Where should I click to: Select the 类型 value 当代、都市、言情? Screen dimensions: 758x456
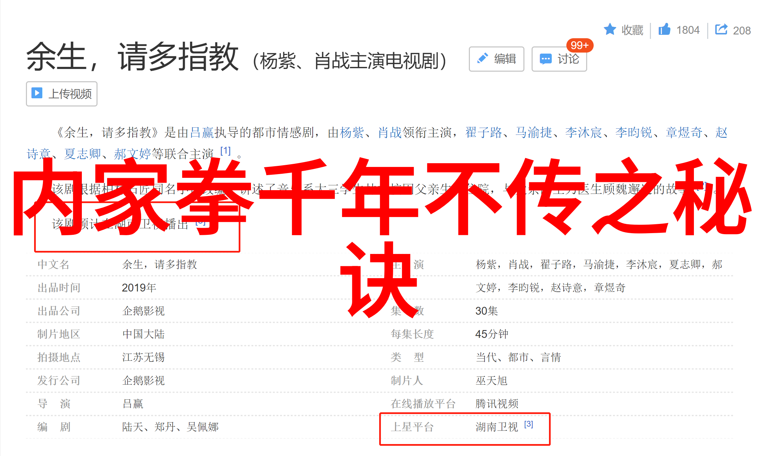tap(518, 357)
